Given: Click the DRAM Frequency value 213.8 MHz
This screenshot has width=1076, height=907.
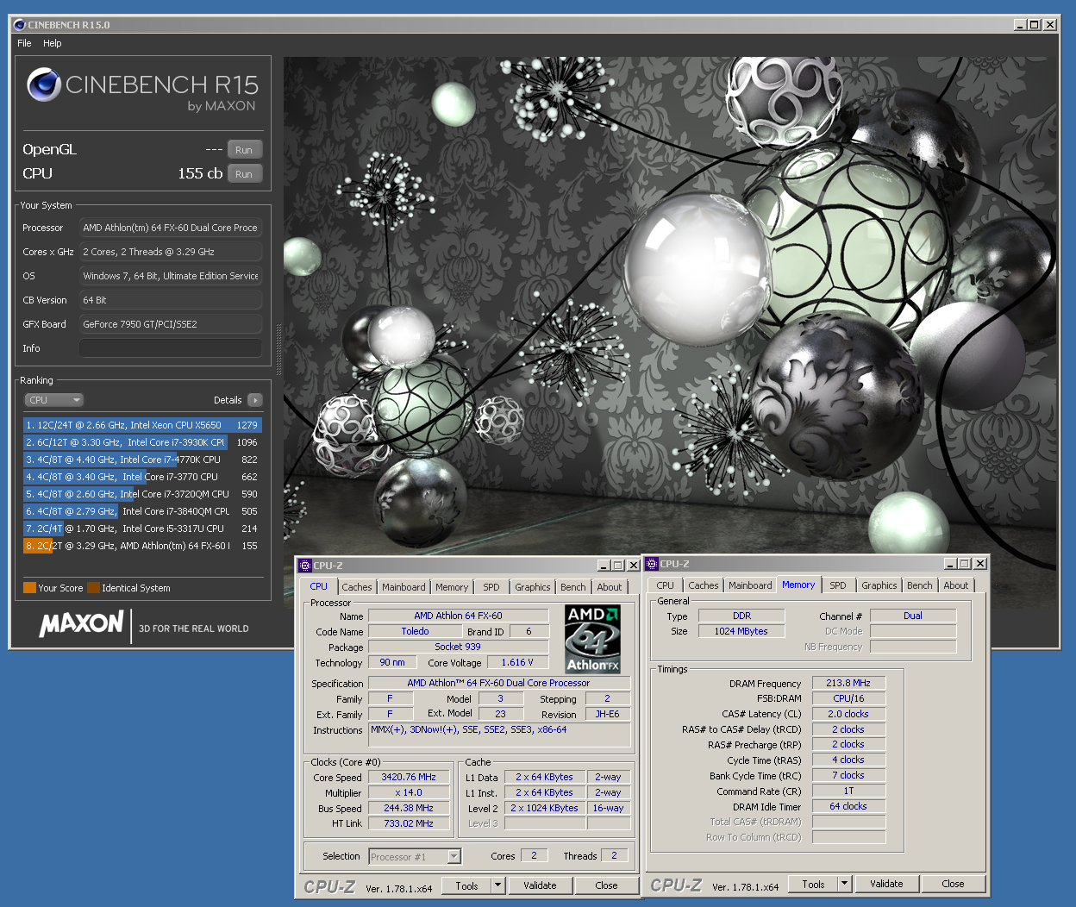Looking at the screenshot, I should coord(848,683).
